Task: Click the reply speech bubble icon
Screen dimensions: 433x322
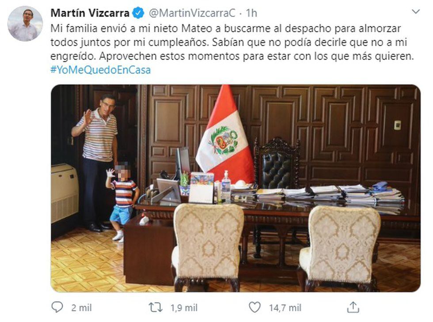Action: click(57, 307)
